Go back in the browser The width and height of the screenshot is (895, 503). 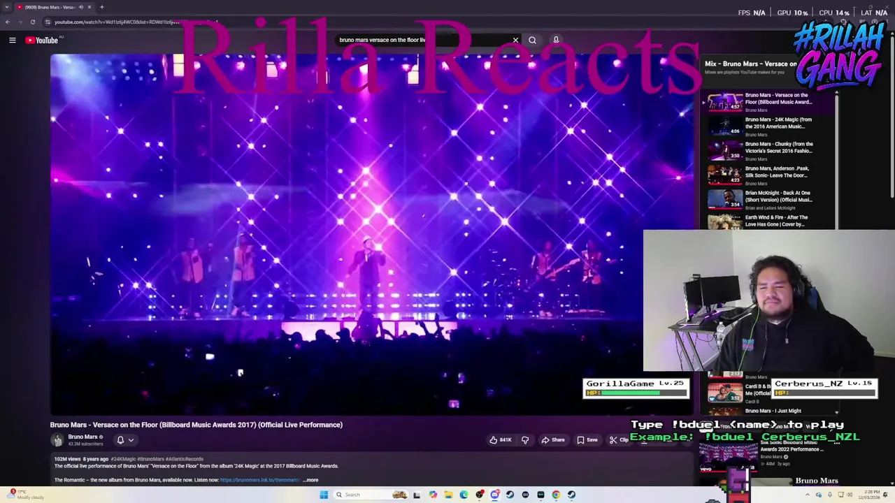pyautogui.click(x=8, y=22)
